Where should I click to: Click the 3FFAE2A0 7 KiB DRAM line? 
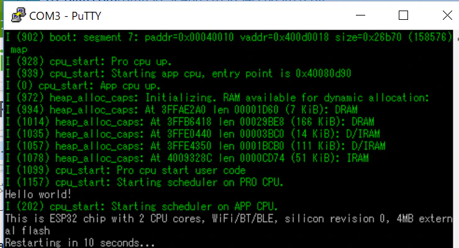(181, 110)
